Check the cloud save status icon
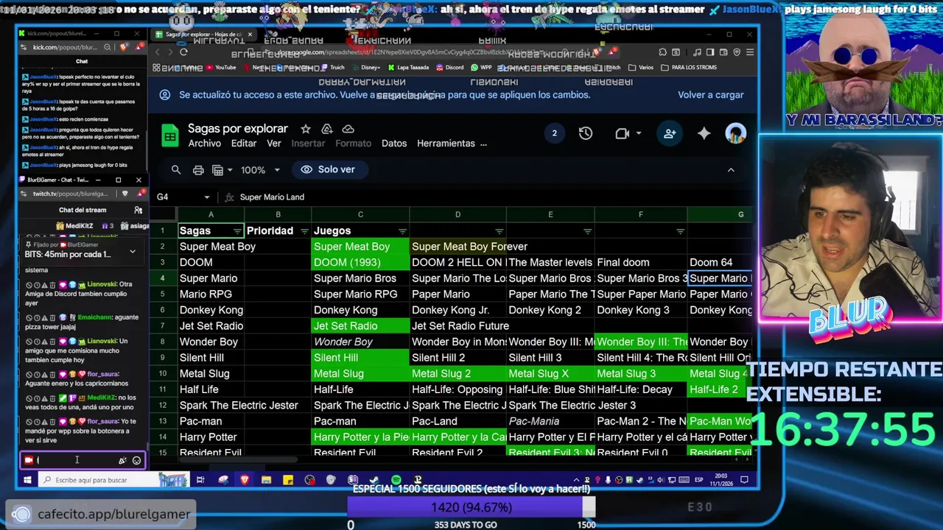 [x=348, y=129]
